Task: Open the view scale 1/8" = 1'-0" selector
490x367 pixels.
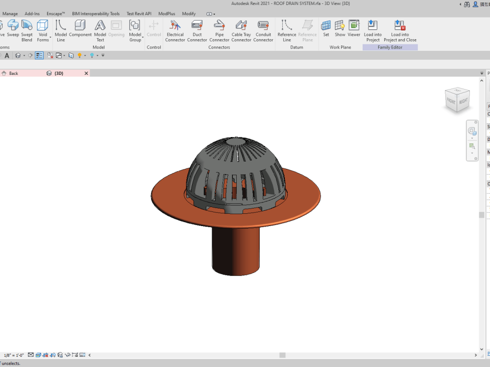Action: 14,355
